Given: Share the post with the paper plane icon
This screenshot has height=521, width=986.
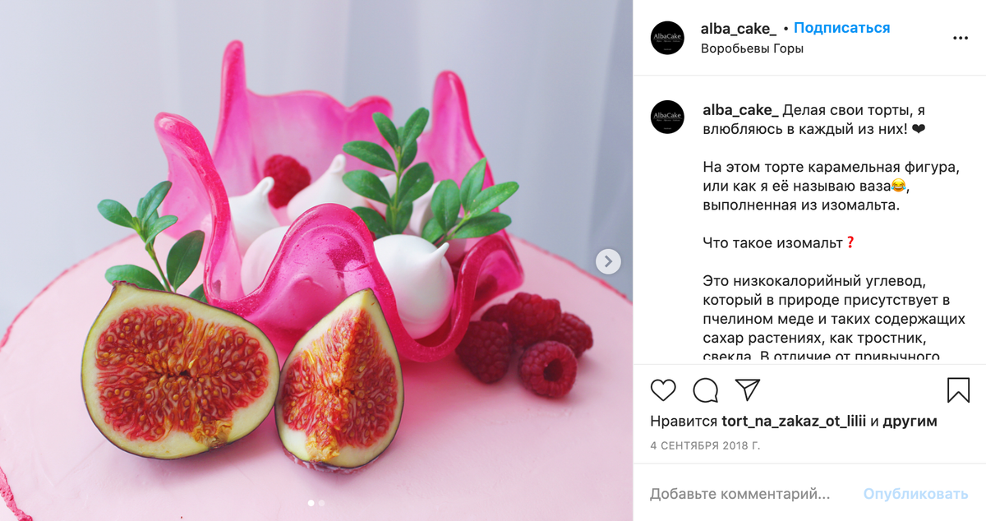Looking at the screenshot, I should pos(748,390).
